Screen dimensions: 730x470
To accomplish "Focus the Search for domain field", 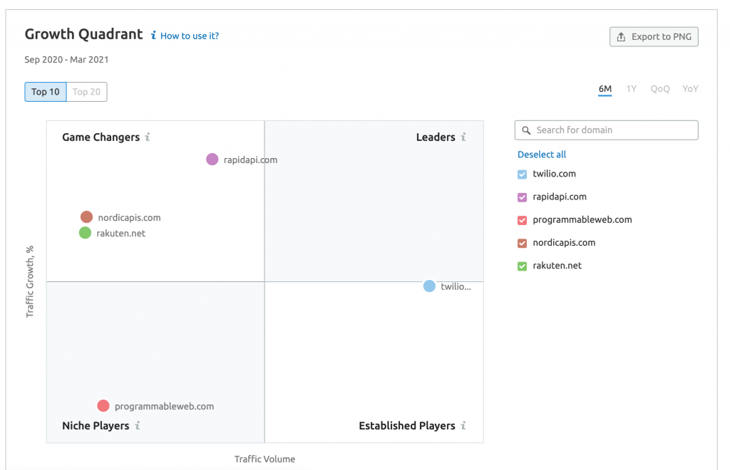I will (x=607, y=130).
